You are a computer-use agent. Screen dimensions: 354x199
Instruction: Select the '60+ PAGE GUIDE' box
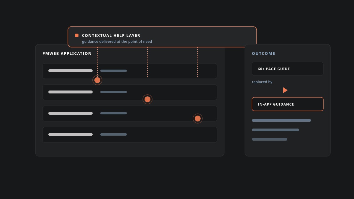pyautogui.click(x=288, y=69)
